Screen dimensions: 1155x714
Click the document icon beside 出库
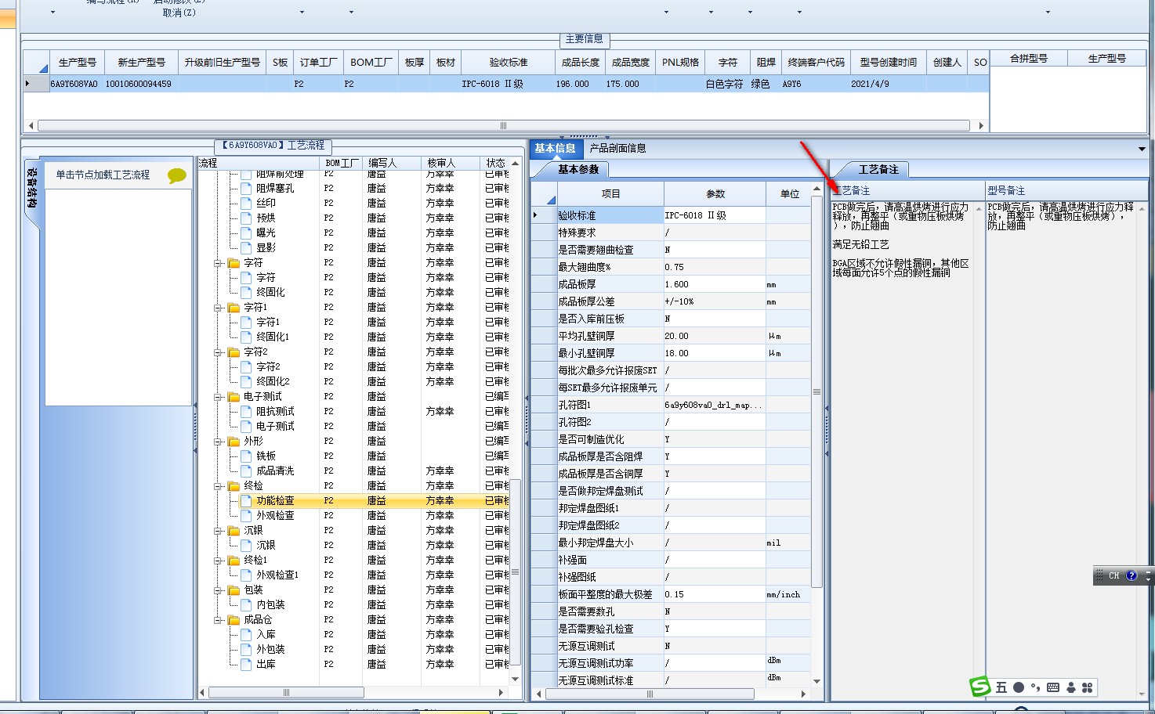coord(246,664)
